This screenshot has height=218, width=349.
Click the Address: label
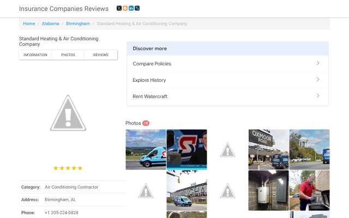pyautogui.click(x=30, y=199)
